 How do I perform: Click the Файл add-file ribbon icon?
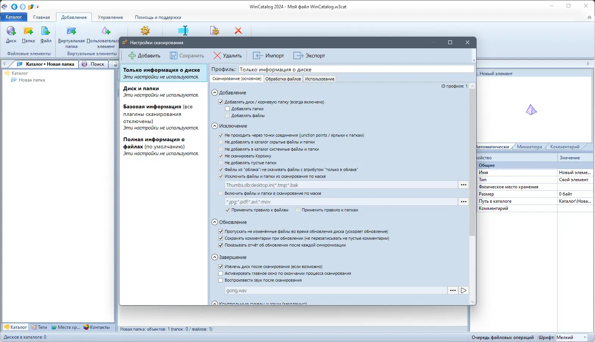46,31
